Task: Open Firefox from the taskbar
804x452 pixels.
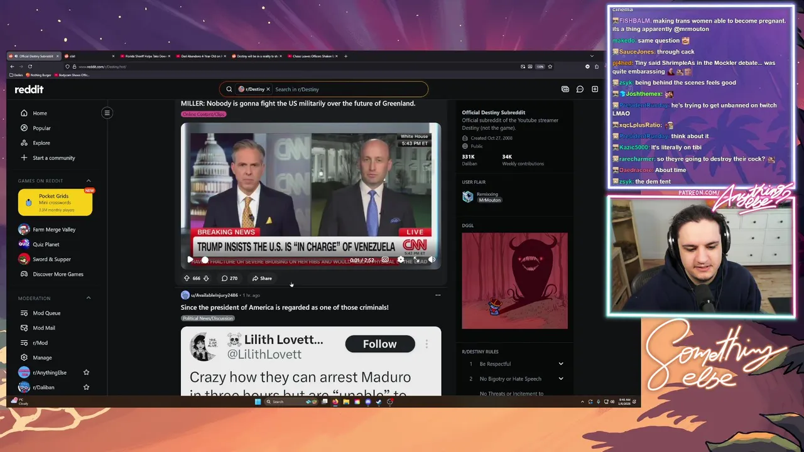Action: pyautogui.click(x=335, y=402)
